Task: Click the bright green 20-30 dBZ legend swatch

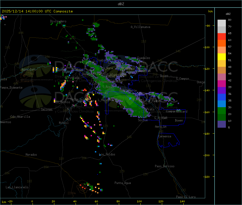Action: tap(222, 111)
